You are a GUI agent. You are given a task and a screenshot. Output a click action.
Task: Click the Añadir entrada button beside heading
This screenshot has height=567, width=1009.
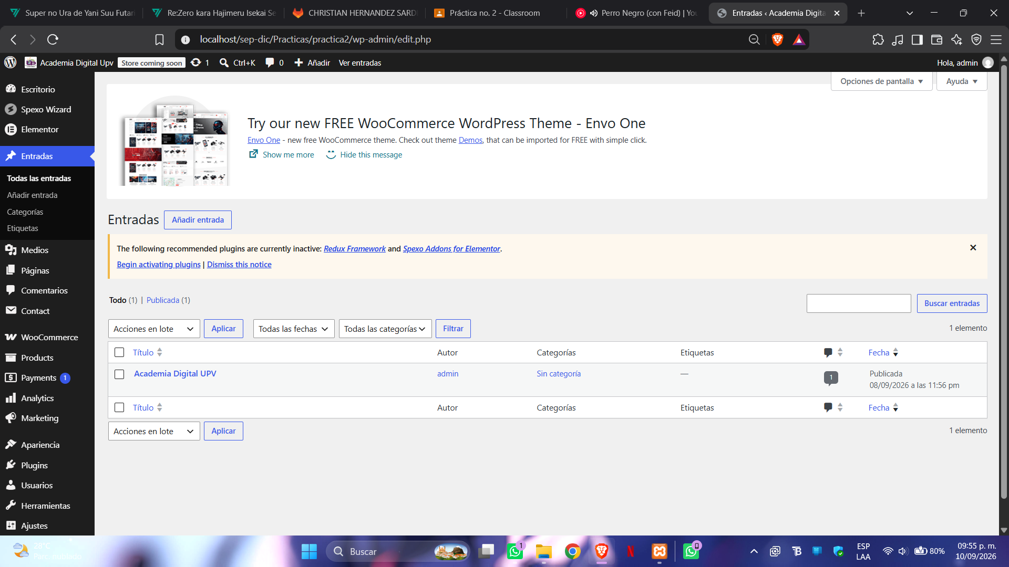click(198, 220)
